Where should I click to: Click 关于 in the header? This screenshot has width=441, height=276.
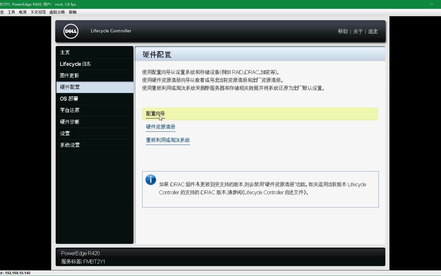click(358, 31)
